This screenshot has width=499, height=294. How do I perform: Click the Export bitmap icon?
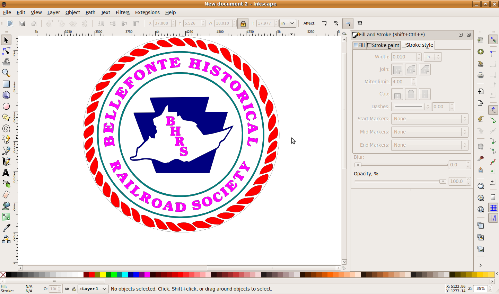pos(481,103)
